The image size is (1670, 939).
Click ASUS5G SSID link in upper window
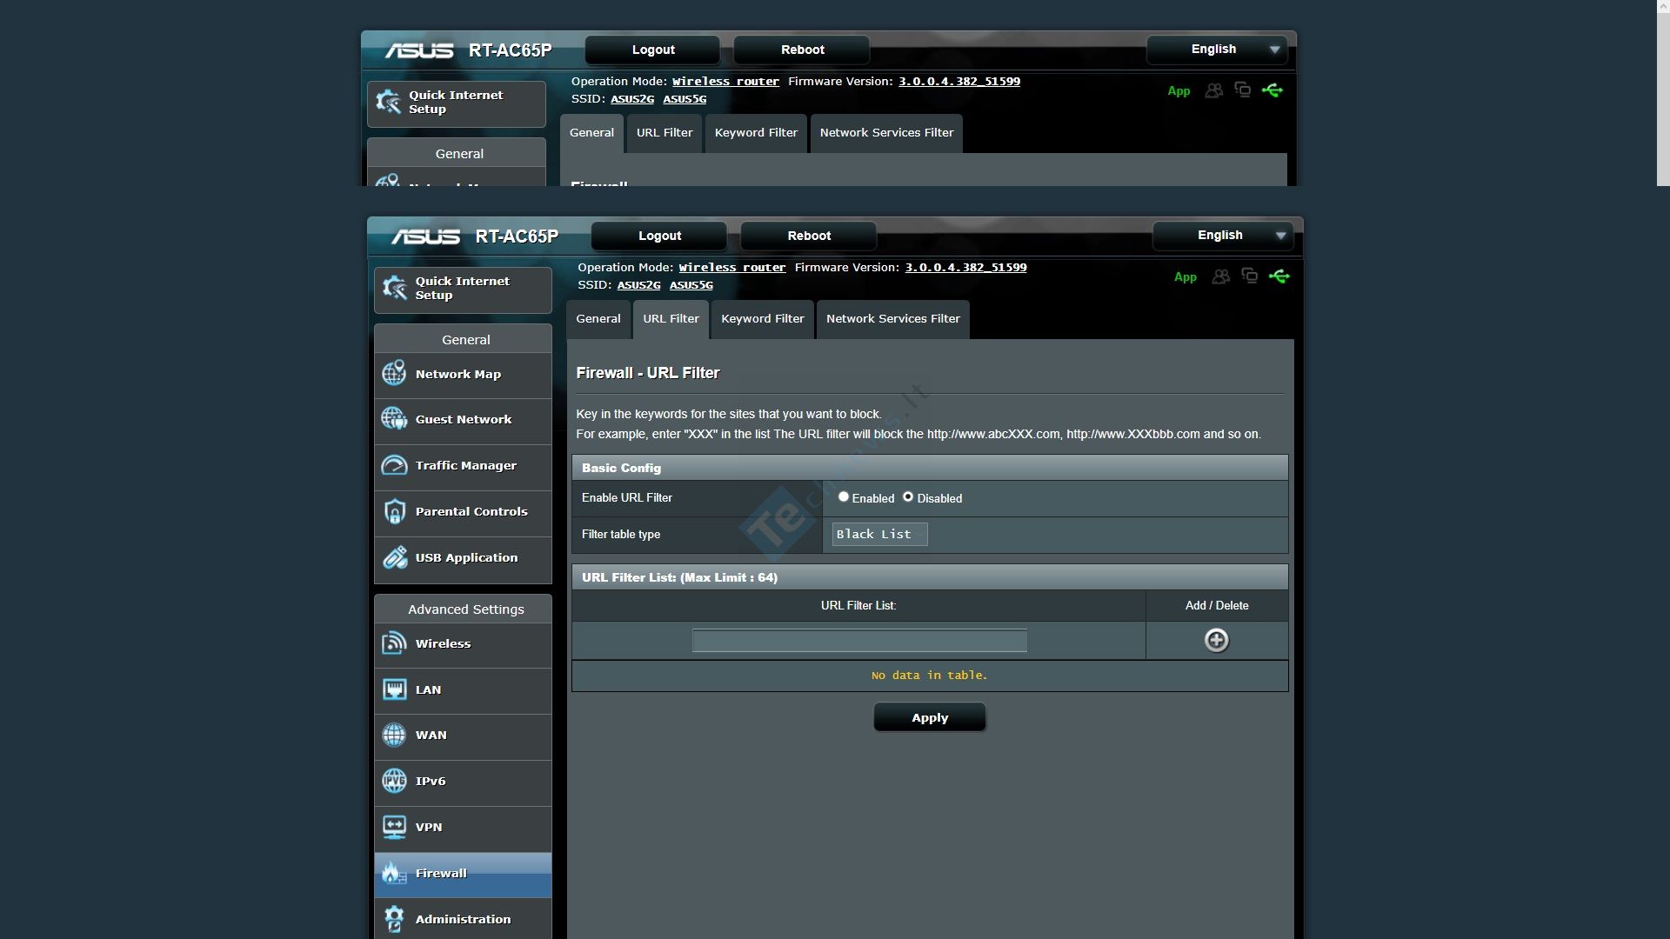click(685, 99)
